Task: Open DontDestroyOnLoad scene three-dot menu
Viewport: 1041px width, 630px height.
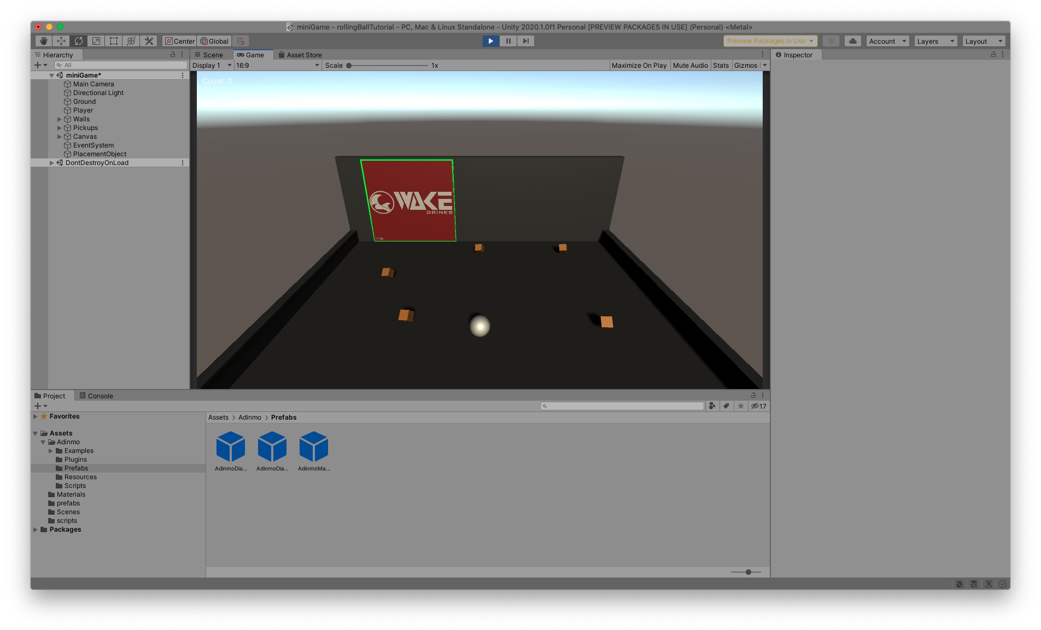Action: tap(183, 163)
